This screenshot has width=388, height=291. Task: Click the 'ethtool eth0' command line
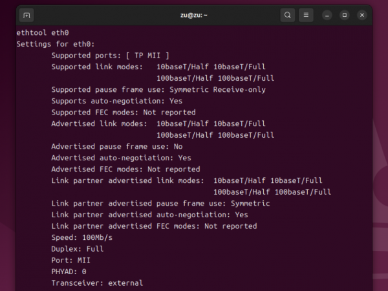pyautogui.click(x=43, y=32)
